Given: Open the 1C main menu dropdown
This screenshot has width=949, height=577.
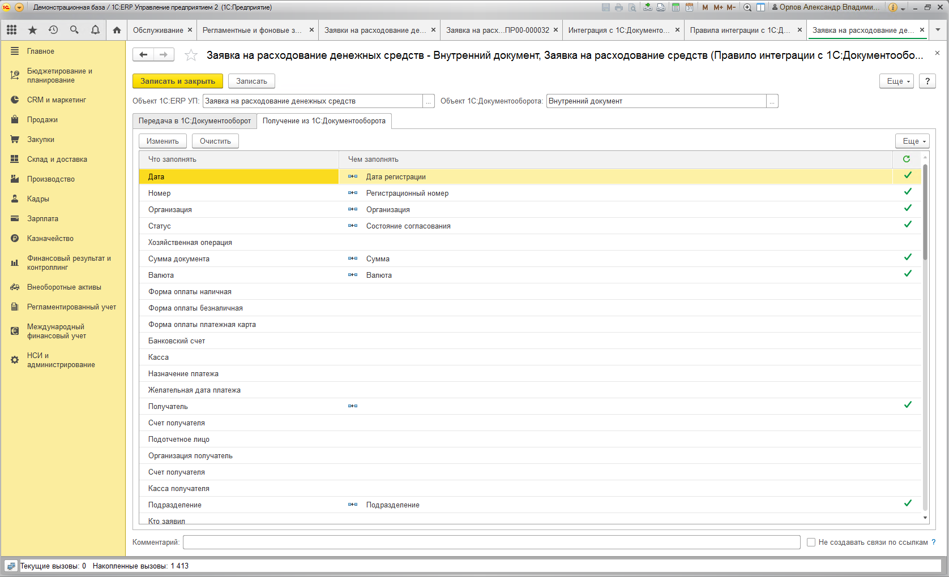Looking at the screenshot, I should (x=19, y=7).
